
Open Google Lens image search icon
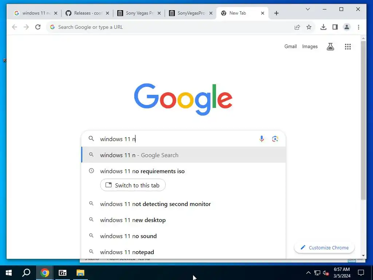(x=275, y=139)
